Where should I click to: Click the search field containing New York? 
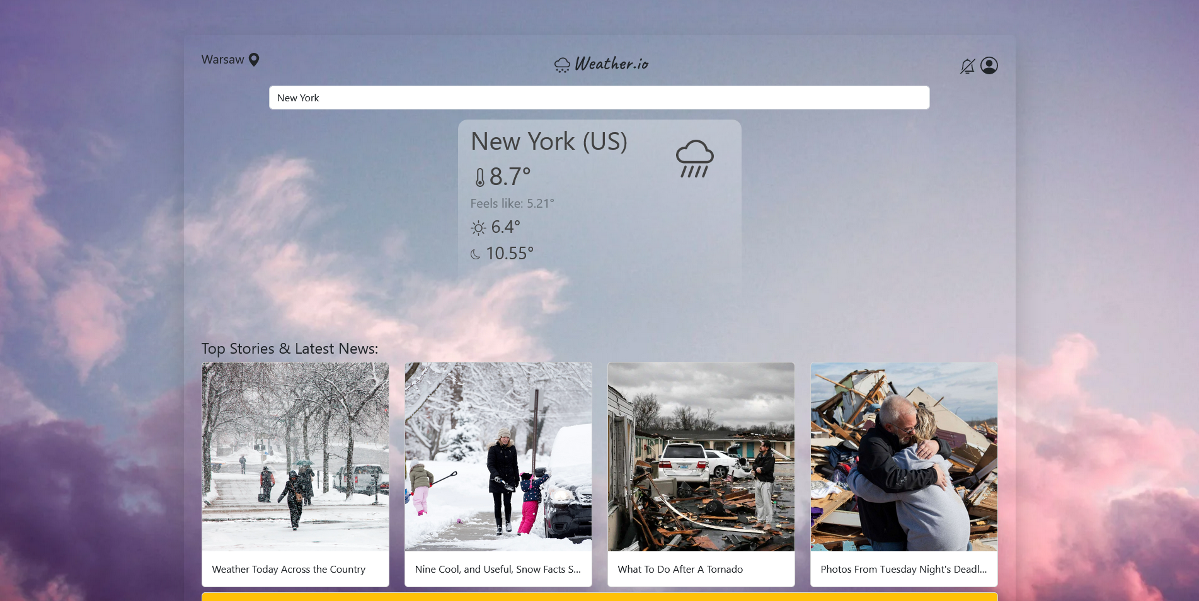tap(599, 98)
